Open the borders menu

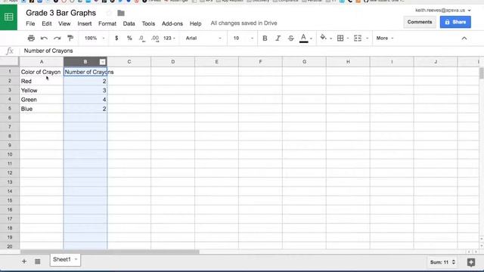[x=343, y=39]
